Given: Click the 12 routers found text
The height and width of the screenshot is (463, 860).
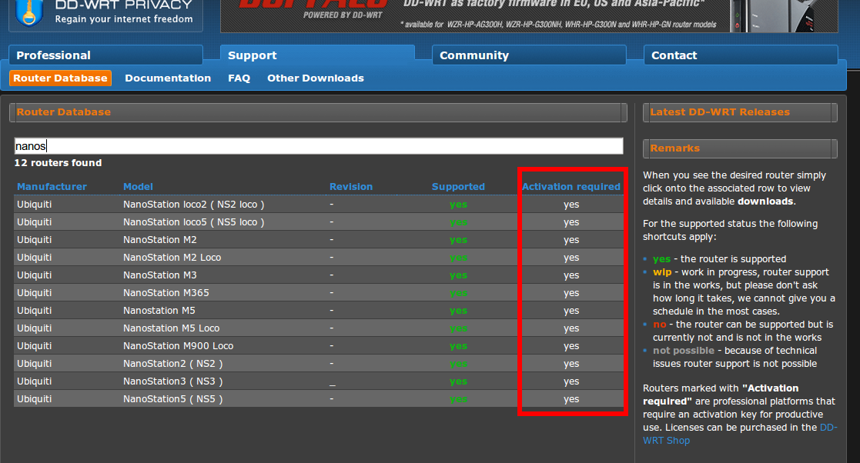Looking at the screenshot, I should tap(58, 163).
